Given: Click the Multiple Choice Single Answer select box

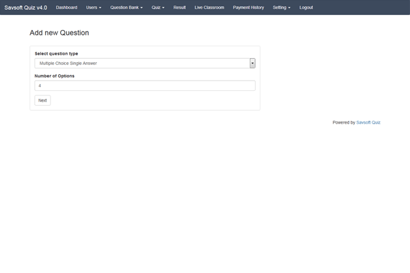Looking at the screenshot, I should pyautogui.click(x=141, y=63).
